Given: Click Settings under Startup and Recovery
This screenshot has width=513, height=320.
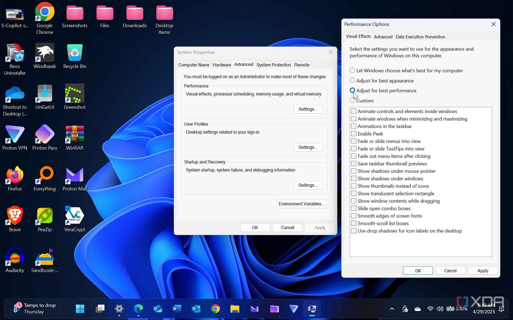Looking at the screenshot, I should click(308, 185).
